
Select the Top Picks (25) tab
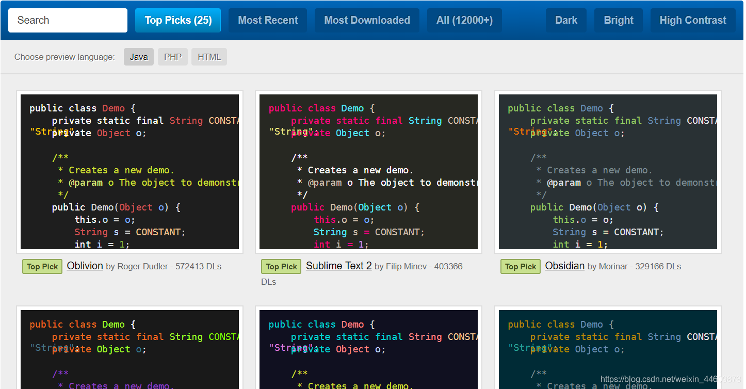pyautogui.click(x=178, y=20)
